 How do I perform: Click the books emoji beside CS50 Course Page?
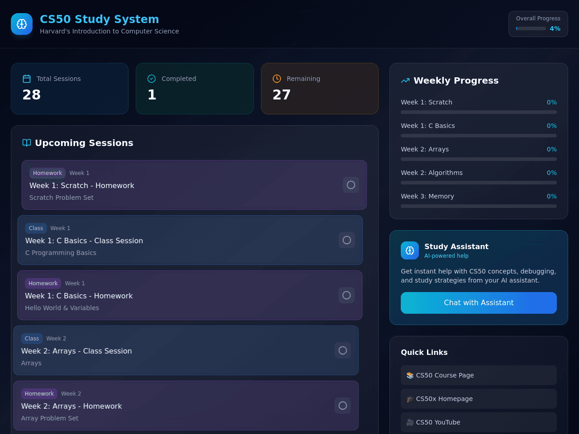[x=410, y=375]
